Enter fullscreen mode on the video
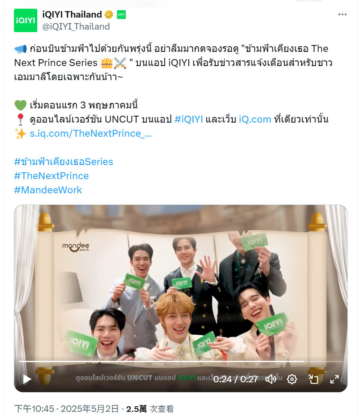 point(335,379)
